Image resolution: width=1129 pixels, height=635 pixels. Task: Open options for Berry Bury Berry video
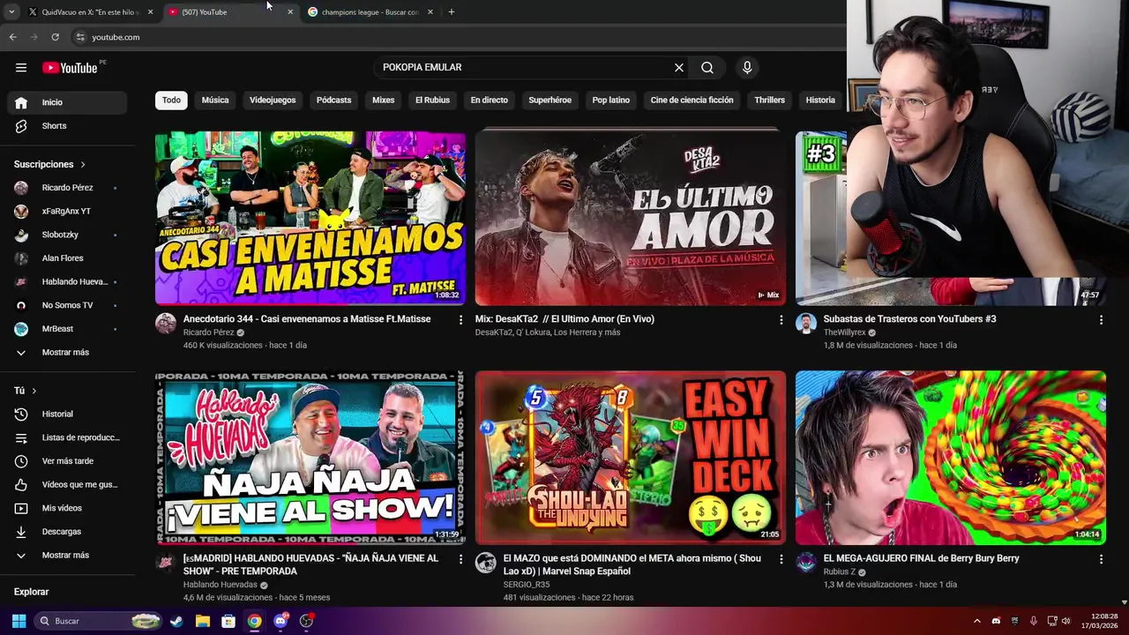coord(1101,559)
